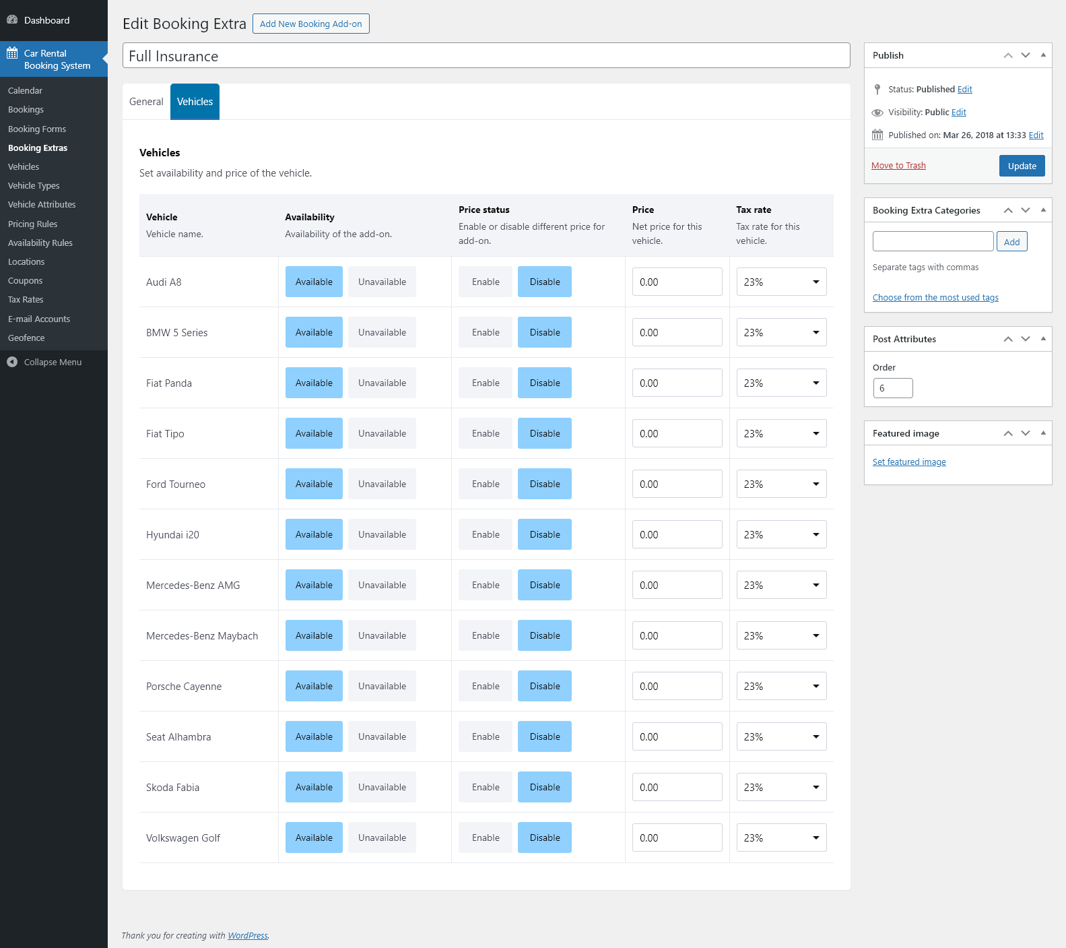Select the Vehicles tab
The width and height of the screenshot is (1066, 948).
195,102
